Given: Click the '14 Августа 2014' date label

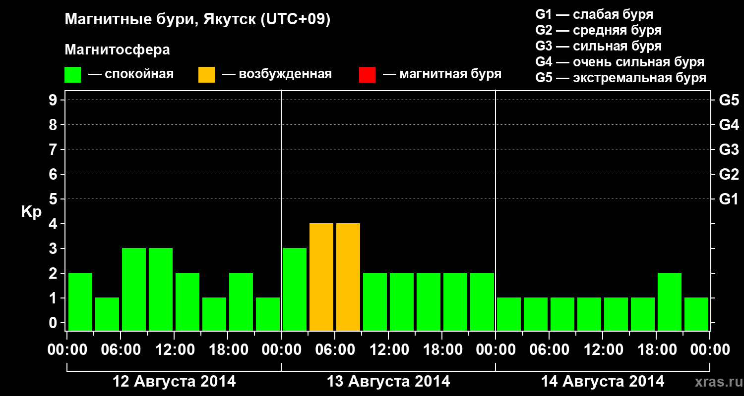Looking at the screenshot, I should 603,382.
